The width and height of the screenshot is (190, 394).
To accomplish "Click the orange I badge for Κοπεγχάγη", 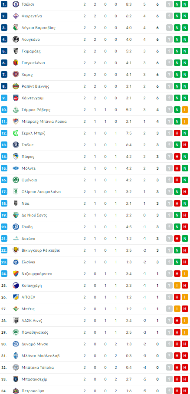I will 177,286.
